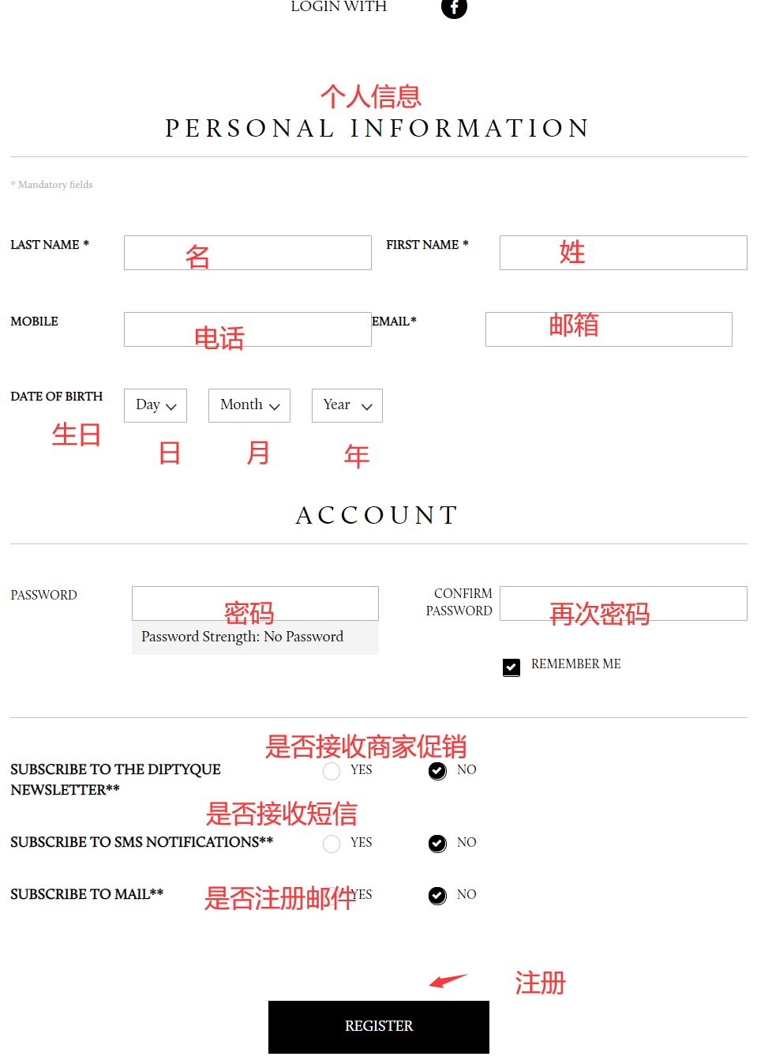Open the Day dropdown for birth date
This screenshot has width=757, height=1064.
(x=156, y=405)
